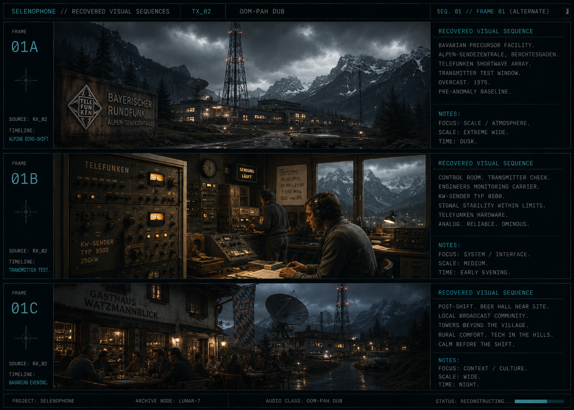Click the TRANSMITTER TEST timeline link

pyautogui.click(x=30, y=270)
